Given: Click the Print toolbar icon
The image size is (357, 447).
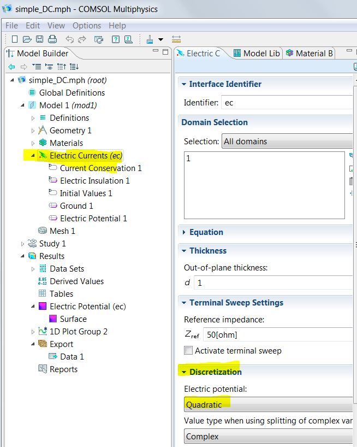Looking at the screenshot, I should [x=52, y=39].
